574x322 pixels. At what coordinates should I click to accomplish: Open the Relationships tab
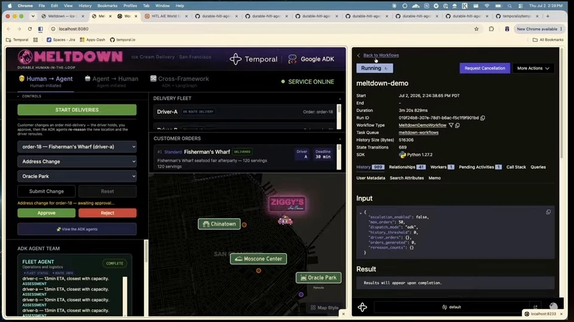point(407,167)
